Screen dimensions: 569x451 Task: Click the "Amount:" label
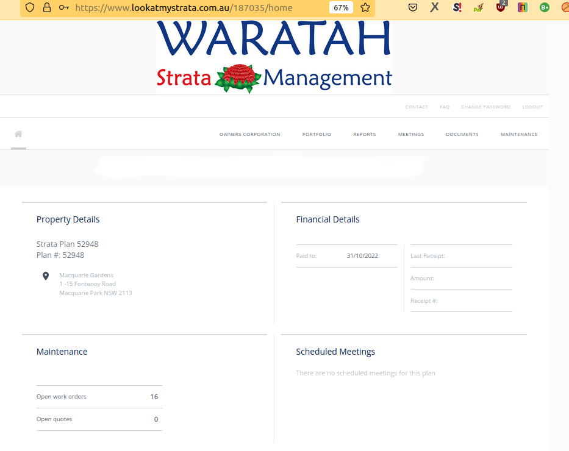click(422, 279)
